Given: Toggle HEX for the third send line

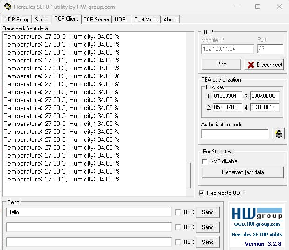Looking at the screenshot, I should tap(178, 242).
